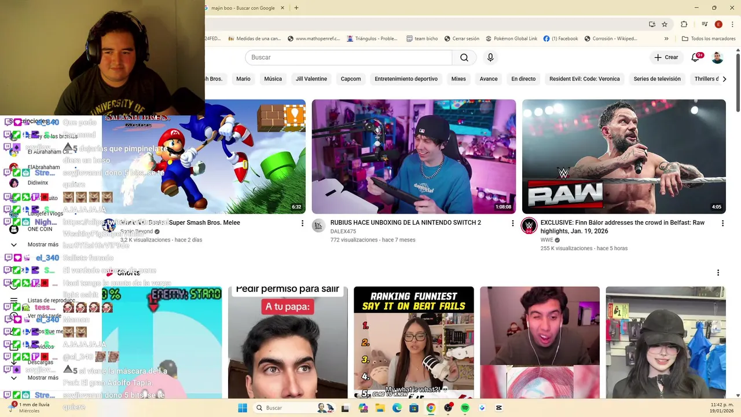Open Chrome three-dot menu
Image resolution: width=741 pixels, height=417 pixels.
pyautogui.click(x=732, y=24)
